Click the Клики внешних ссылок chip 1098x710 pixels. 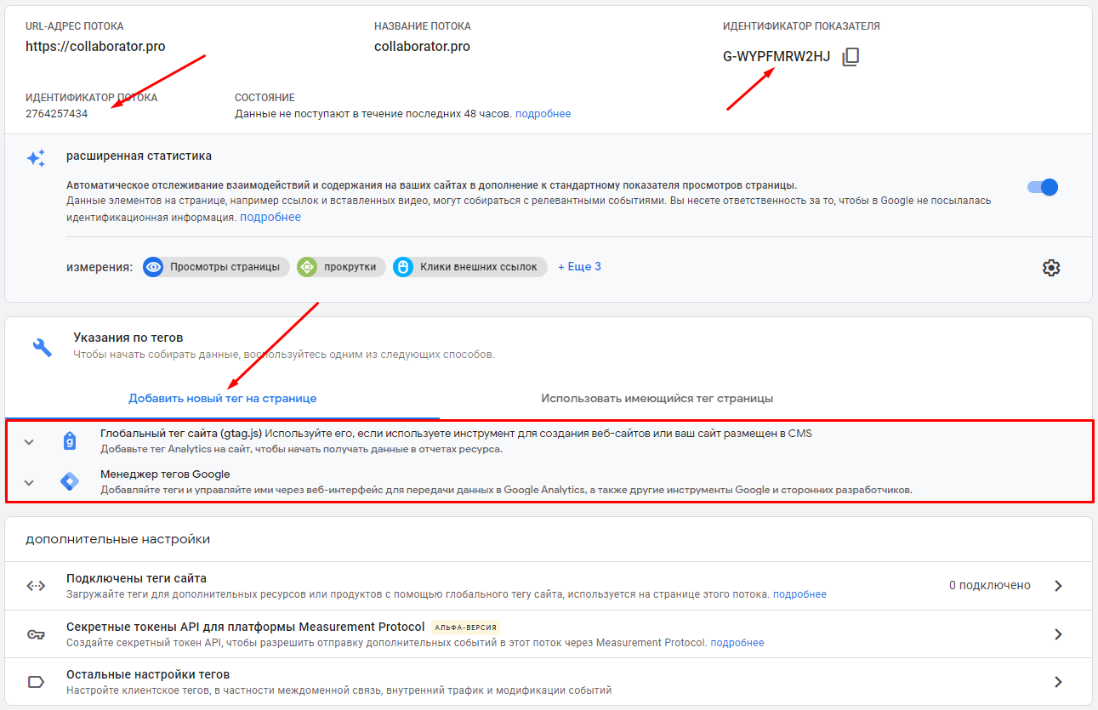point(469,267)
